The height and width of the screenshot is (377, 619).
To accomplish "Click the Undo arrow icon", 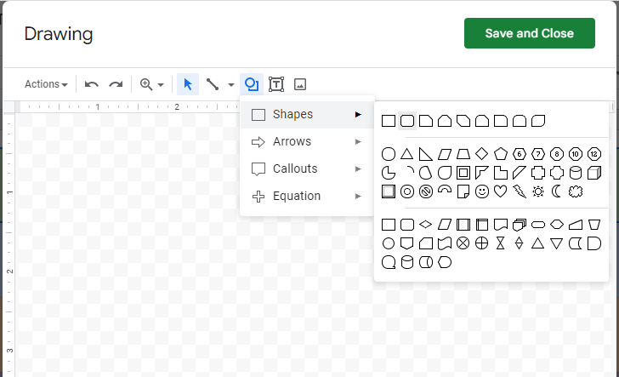I will (92, 84).
